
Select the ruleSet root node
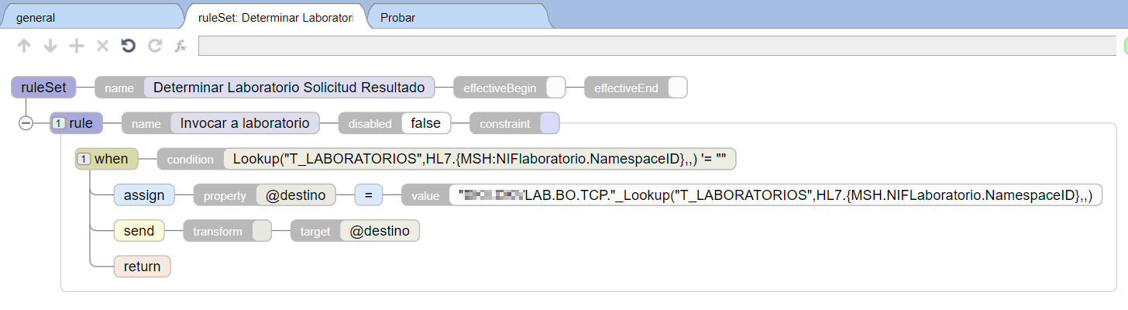tap(43, 88)
